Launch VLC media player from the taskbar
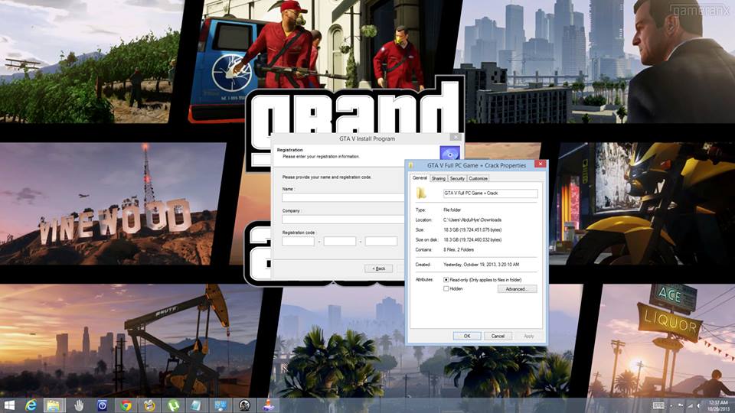This screenshot has width=735, height=413. tap(269, 405)
